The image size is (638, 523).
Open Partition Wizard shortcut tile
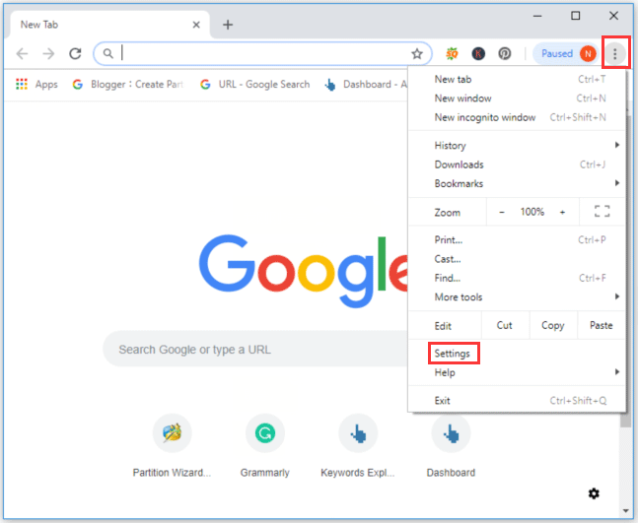point(173,446)
